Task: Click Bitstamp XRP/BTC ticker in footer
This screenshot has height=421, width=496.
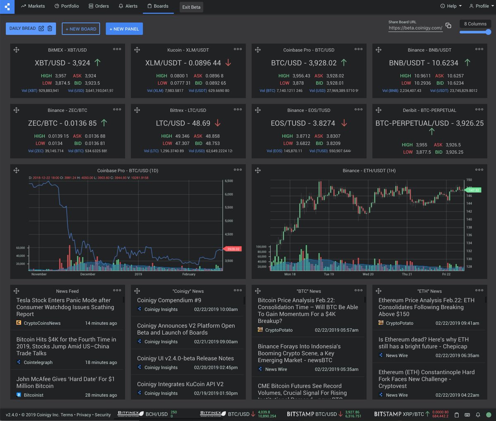Action: click(412, 414)
